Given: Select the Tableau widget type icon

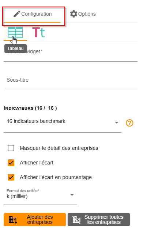Looking at the screenshot, I should (x=15, y=32).
